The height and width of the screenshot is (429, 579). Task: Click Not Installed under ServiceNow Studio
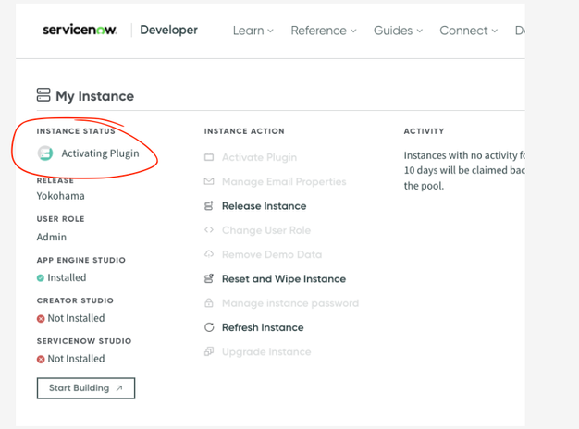click(76, 359)
